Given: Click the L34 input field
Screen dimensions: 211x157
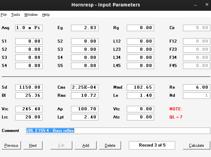Looking at the screenshot, I should pyautogui.click(x=140, y=58).
